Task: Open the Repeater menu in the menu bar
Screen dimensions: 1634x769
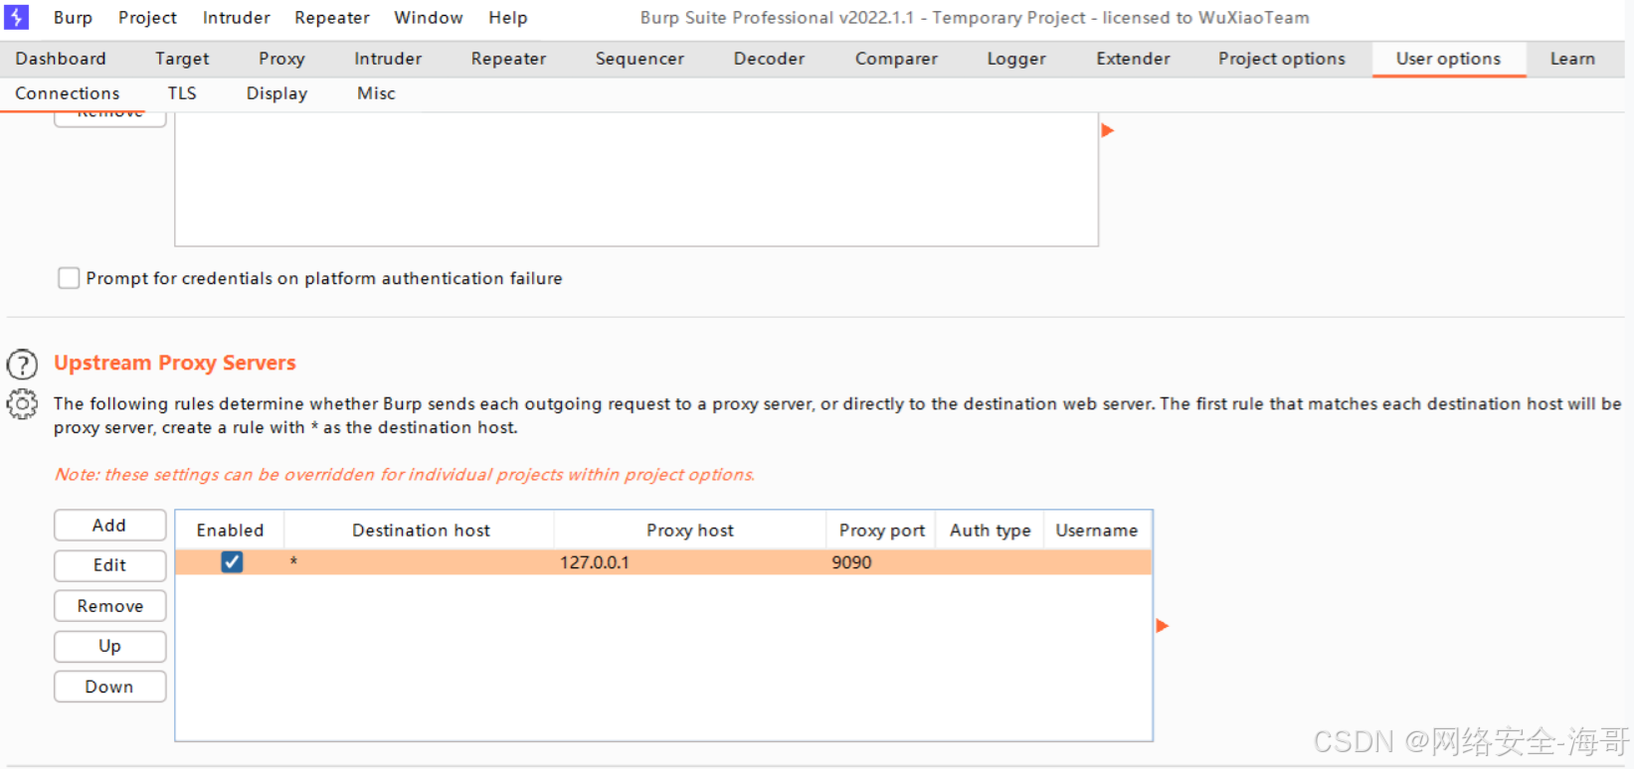Action: click(332, 18)
